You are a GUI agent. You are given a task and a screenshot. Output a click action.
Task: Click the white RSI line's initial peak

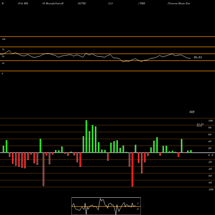point(9,50)
